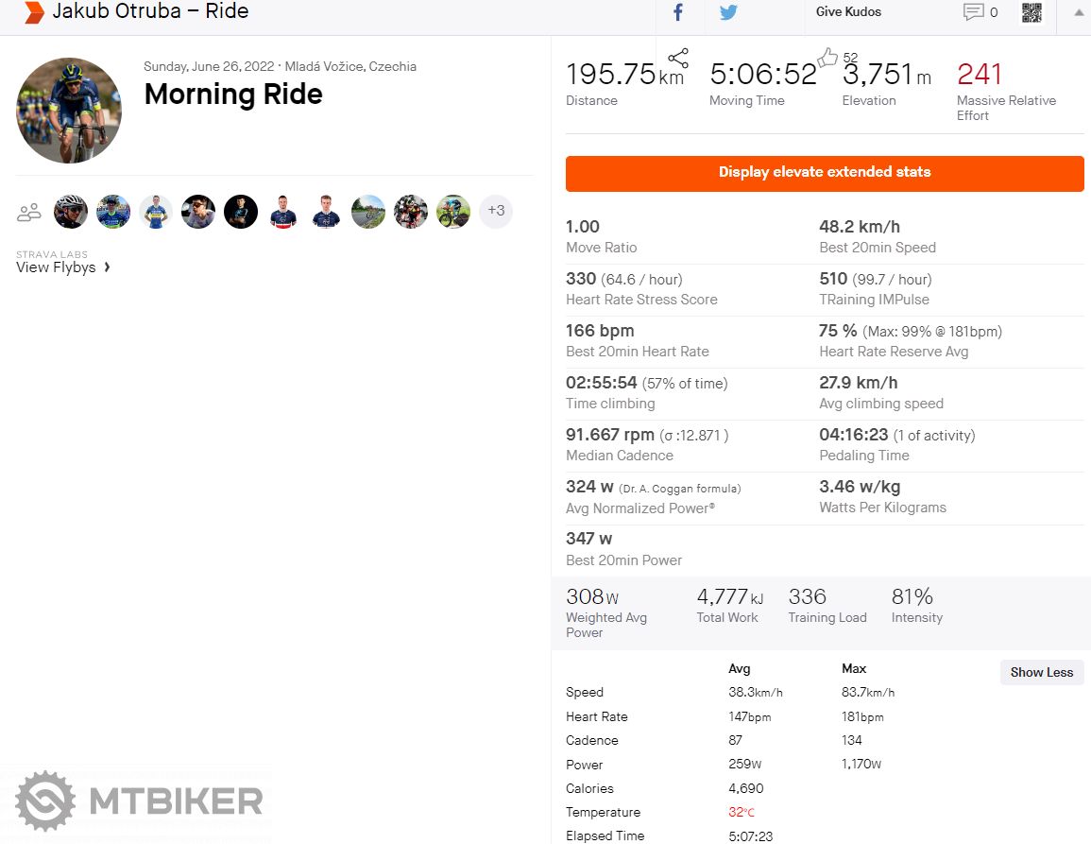
Task: Click the Give Kudos button
Action: click(x=848, y=12)
